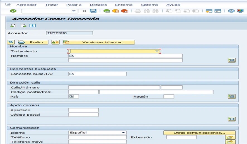This screenshot has height=144, width=247.
Task: Click the Teléfono móvil input field
Action: coord(97,142)
